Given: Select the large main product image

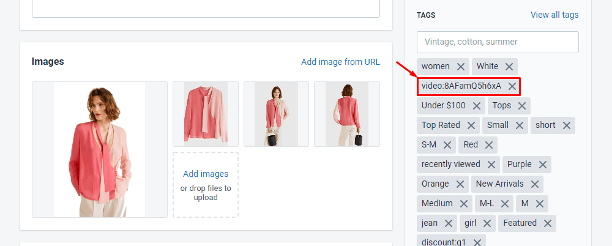Looking at the screenshot, I should (100, 149).
